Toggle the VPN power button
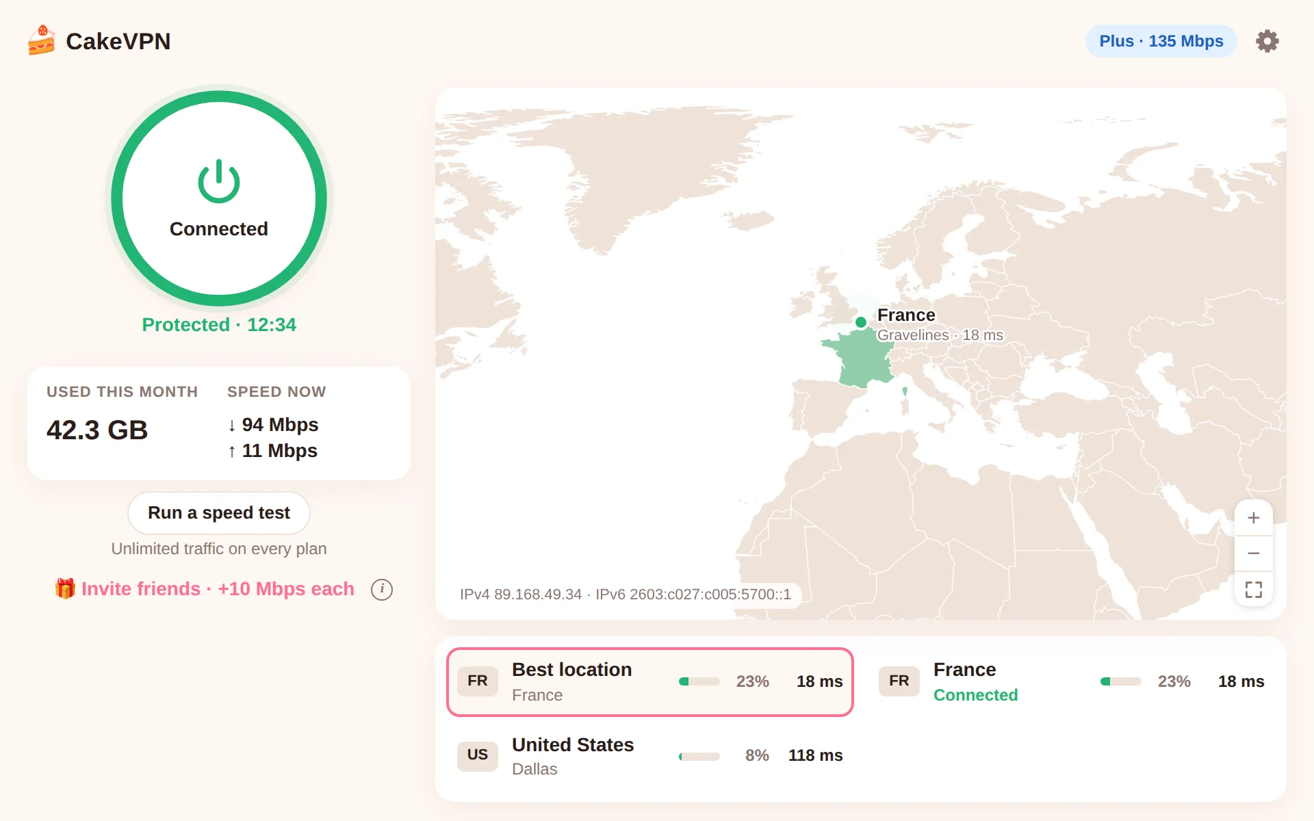Screen dimensions: 1314x821 point(219,198)
